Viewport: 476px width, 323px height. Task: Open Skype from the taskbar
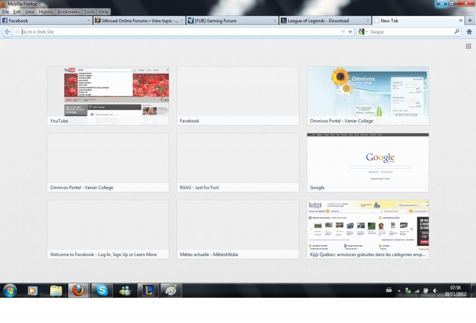tap(102, 290)
